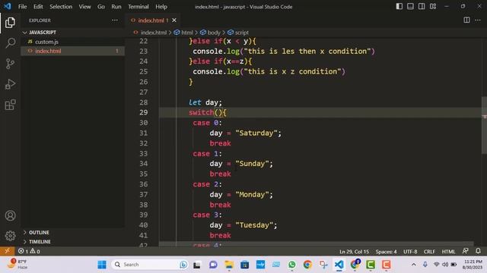Open the Accounts menu icon
Screen dimensions: 487x273
10,215
